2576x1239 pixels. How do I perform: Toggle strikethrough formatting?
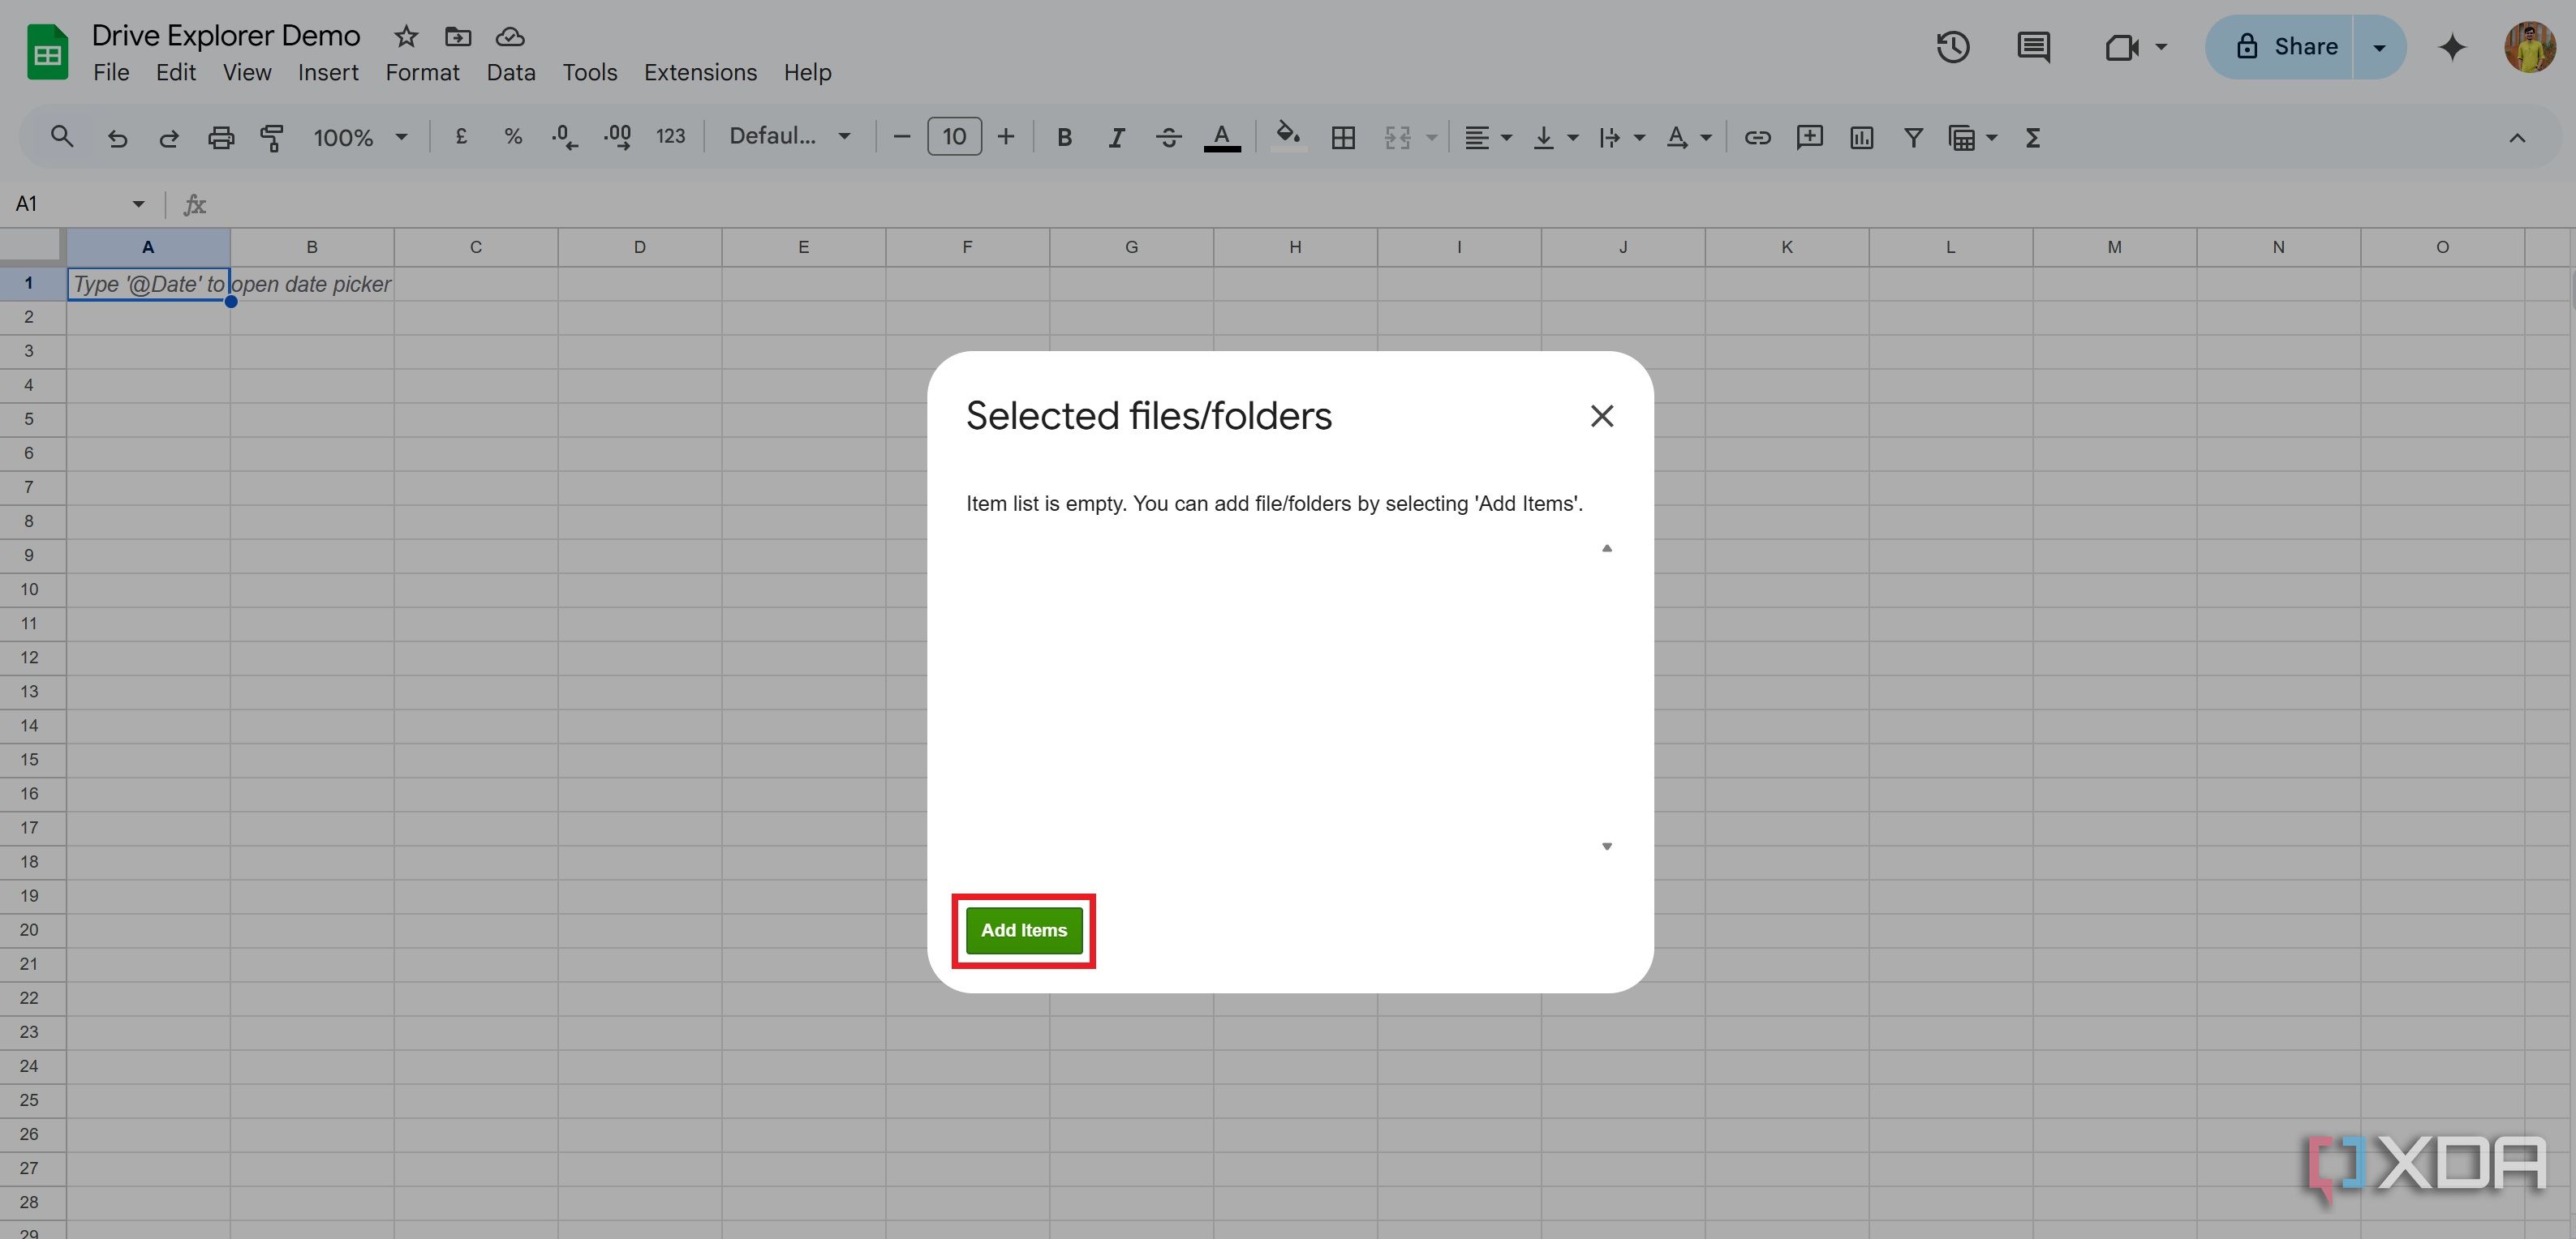(x=1168, y=137)
